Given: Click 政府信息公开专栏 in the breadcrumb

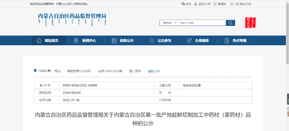Looking at the screenshot, I should (79, 71).
